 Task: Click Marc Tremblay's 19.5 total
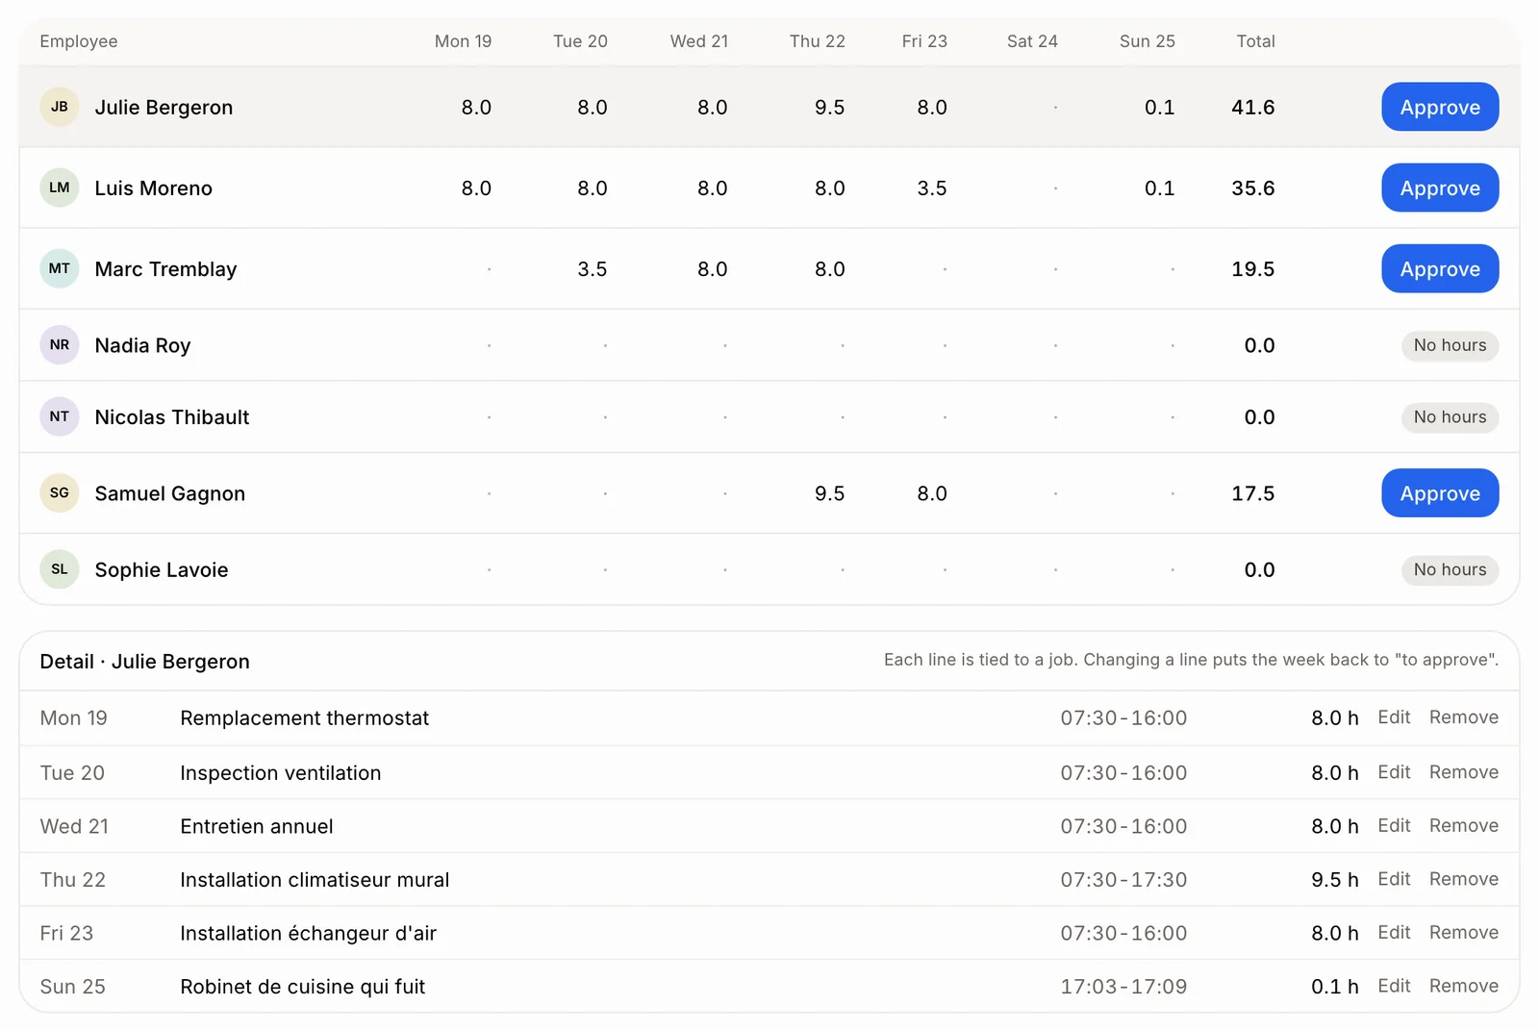coord(1253,268)
